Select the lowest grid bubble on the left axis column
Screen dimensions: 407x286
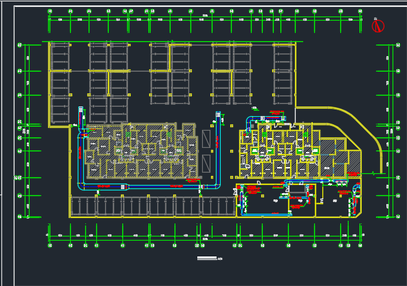[x=19, y=217]
